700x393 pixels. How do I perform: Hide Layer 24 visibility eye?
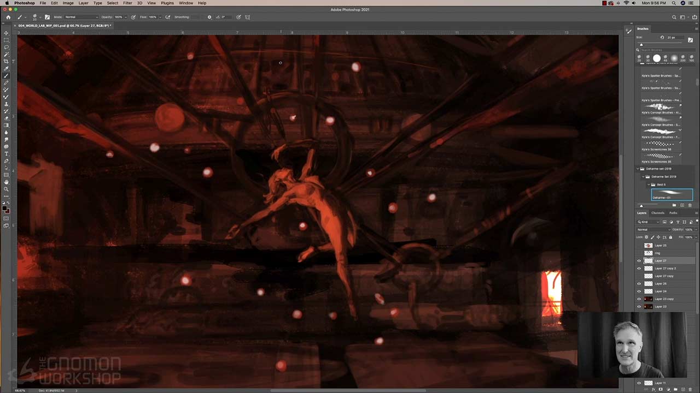(x=639, y=291)
